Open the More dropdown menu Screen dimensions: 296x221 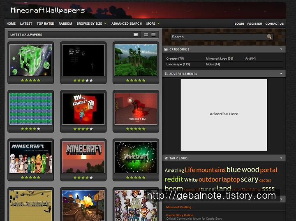click(153, 23)
